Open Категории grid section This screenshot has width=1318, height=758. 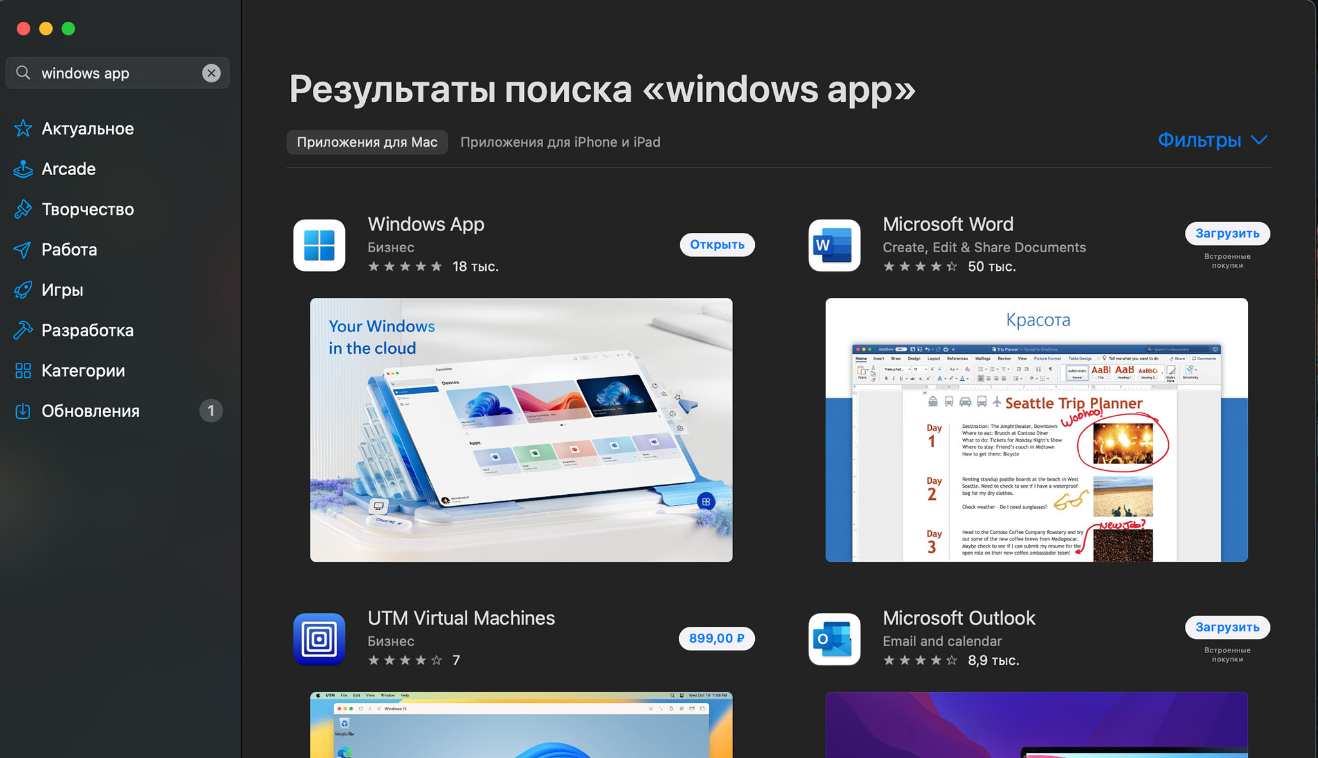(x=83, y=371)
